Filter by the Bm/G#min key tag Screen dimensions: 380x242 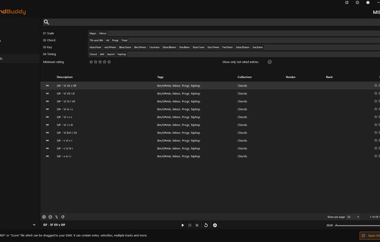click(140, 47)
